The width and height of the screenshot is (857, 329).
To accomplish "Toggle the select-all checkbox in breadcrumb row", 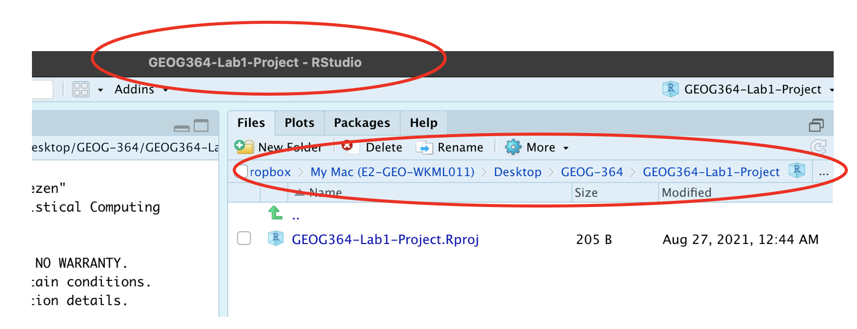I will 243,172.
